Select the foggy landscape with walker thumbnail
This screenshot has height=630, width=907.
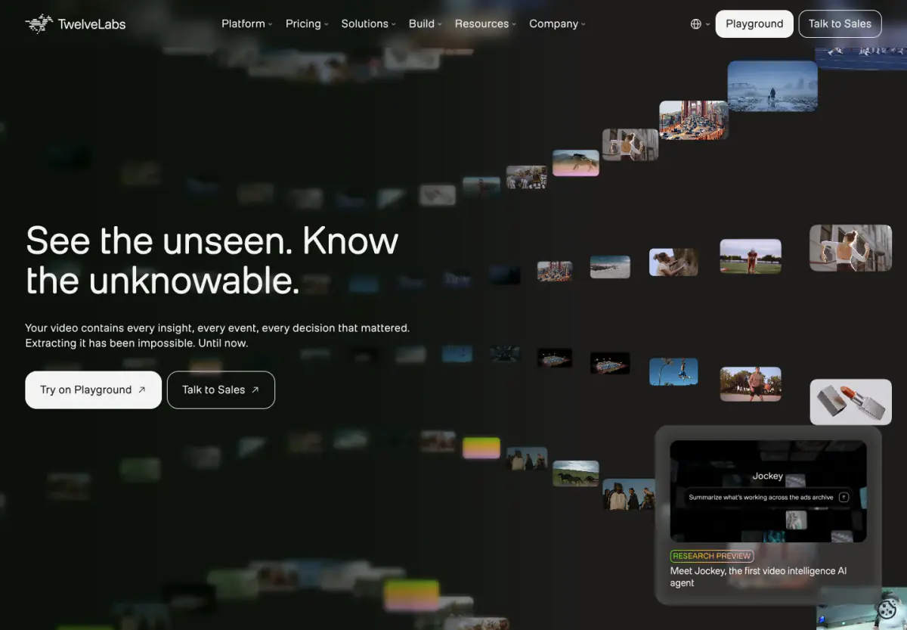pyautogui.click(x=772, y=86)
